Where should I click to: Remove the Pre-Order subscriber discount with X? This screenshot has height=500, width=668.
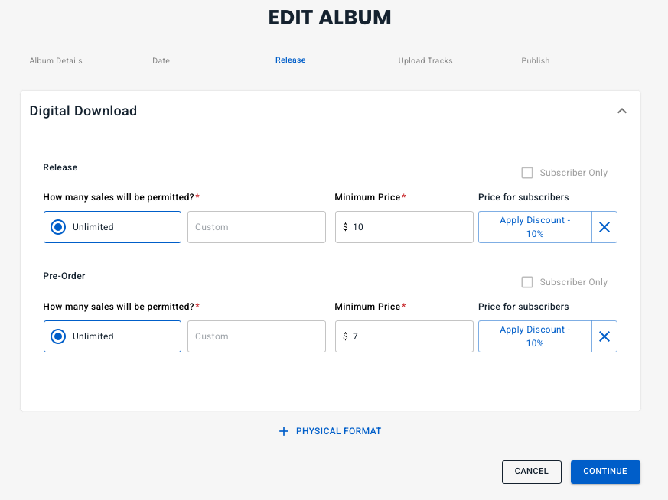[604, 336]
